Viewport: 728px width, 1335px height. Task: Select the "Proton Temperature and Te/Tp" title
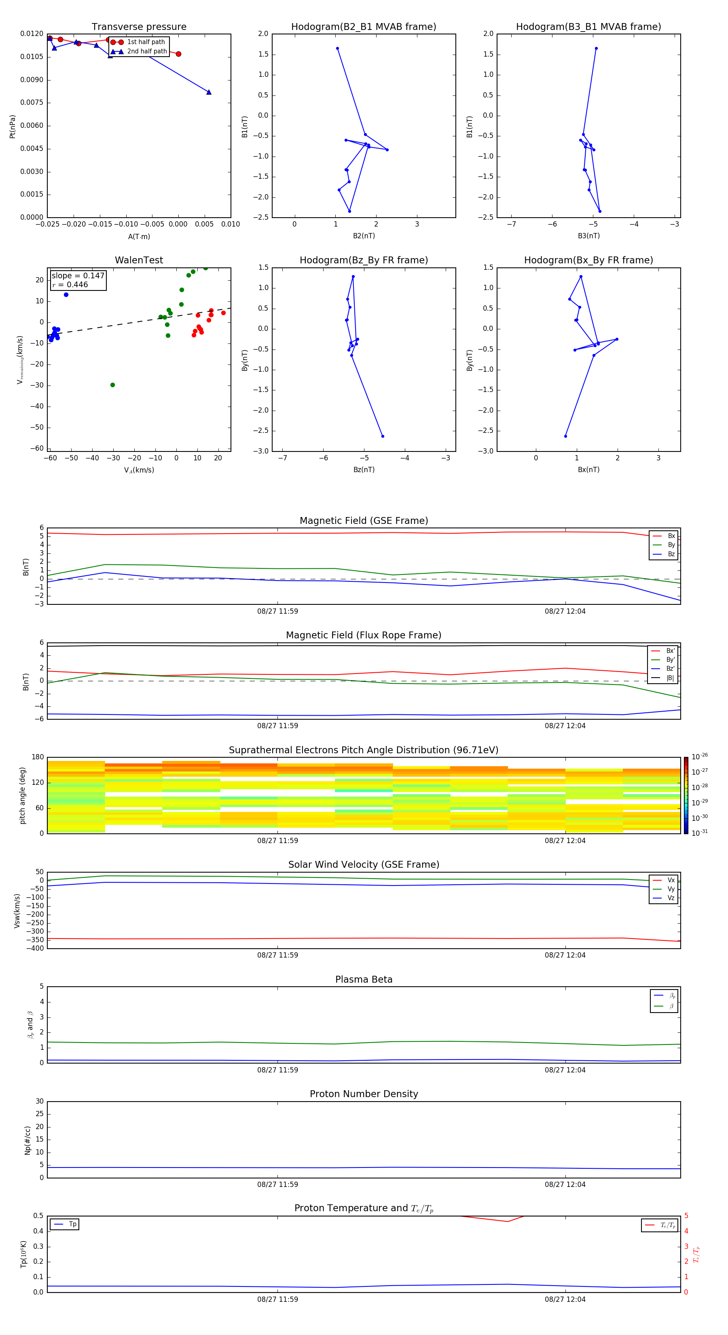click(x=364, y=1208)
